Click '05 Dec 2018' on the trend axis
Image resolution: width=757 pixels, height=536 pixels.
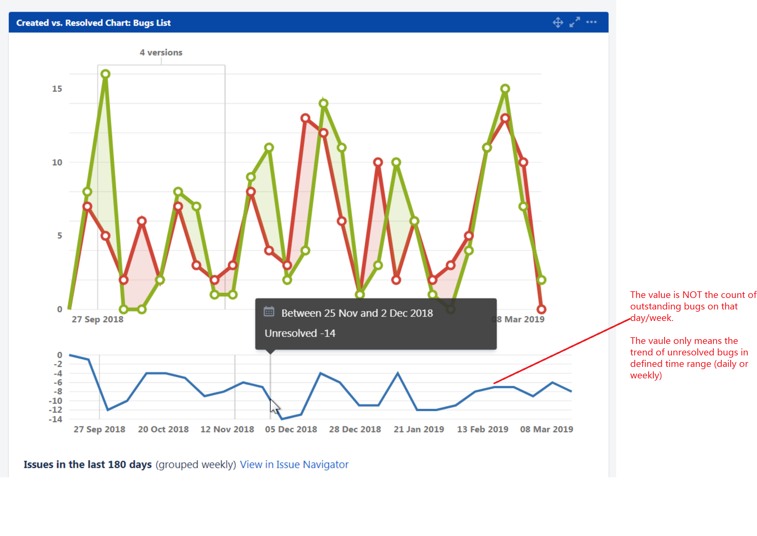[291, 429]
